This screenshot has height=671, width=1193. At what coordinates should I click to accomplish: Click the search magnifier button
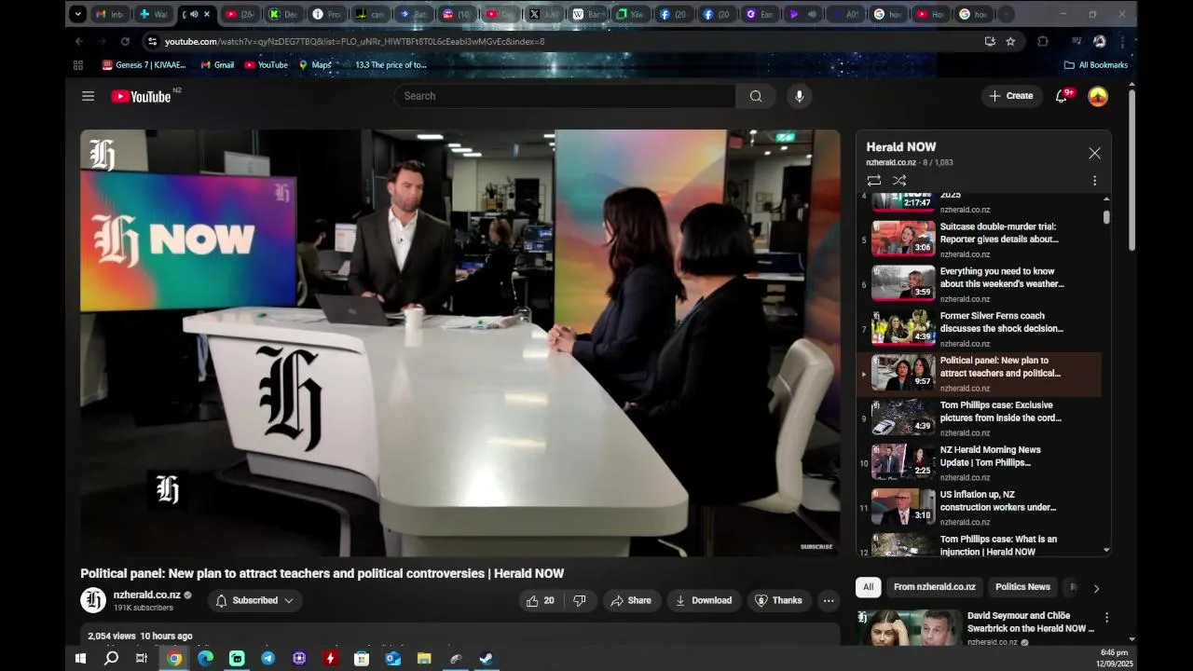(756, 96)
